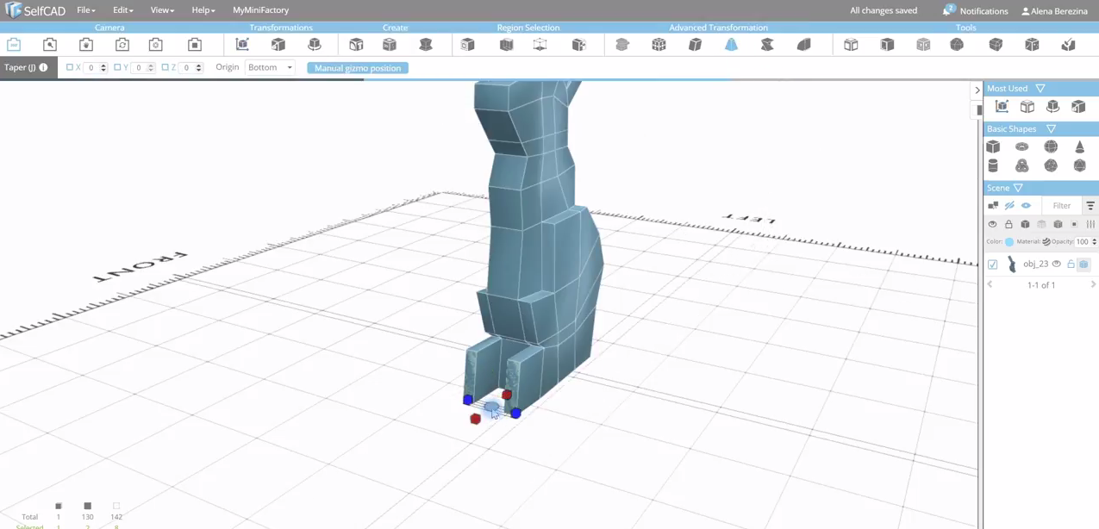Open the Alena Berezina account menu
This screenshot has width=1099, height=529.
pyautogui.click(x=1055, y=11)
